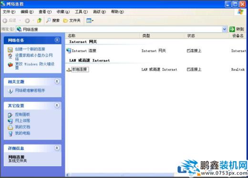Open the 查看 menu
Viewport: 248px width, 178px height.
45,12
